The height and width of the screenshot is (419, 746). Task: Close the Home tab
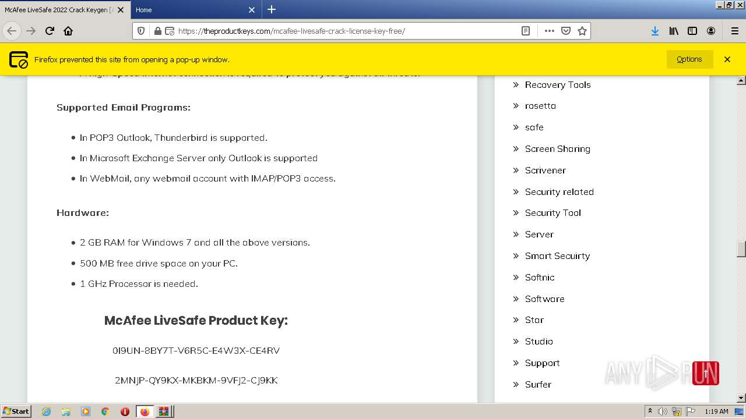[x=252, y=10]
